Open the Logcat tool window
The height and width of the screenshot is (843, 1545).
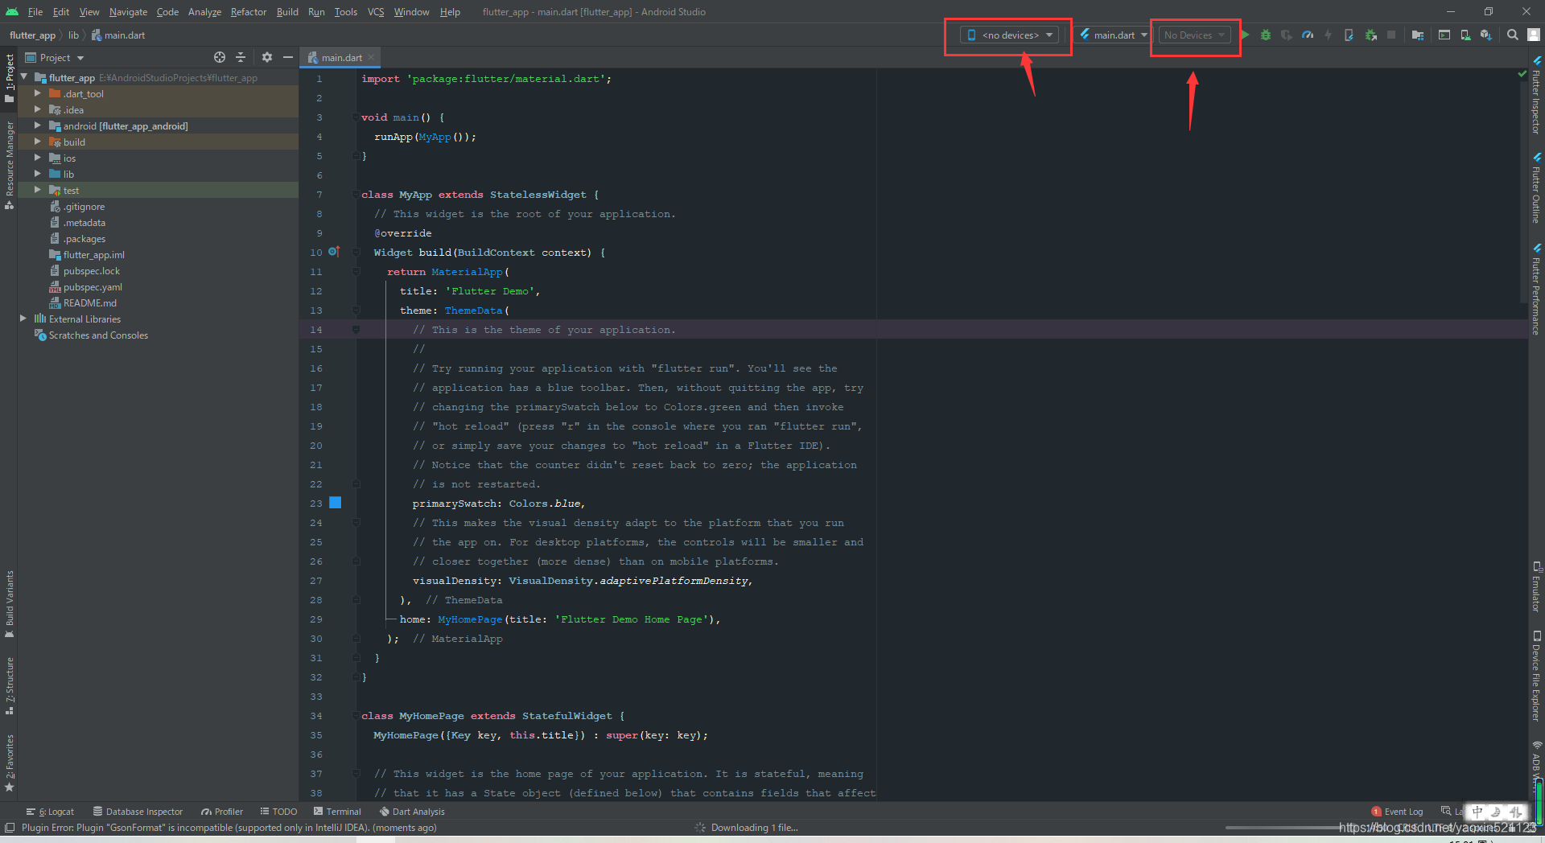click(50, 812)
